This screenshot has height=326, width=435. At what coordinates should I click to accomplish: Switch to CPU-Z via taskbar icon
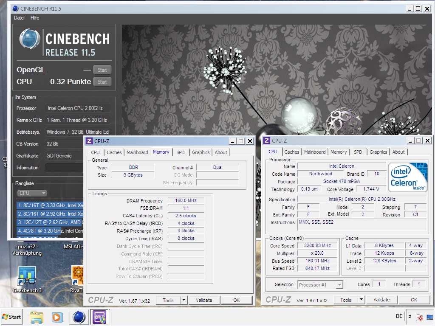click(x=99, y=317)
